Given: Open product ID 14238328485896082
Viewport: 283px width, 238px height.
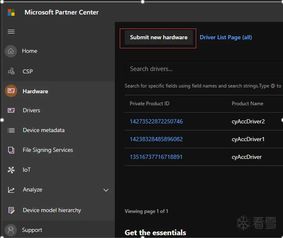Looking at the screenshot, I should (x=156, y=139).
